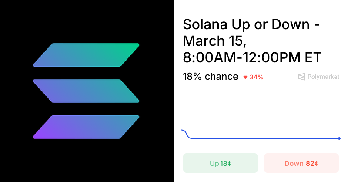Click the bottom purple bar of Solana logo

[x=86, y=127]
